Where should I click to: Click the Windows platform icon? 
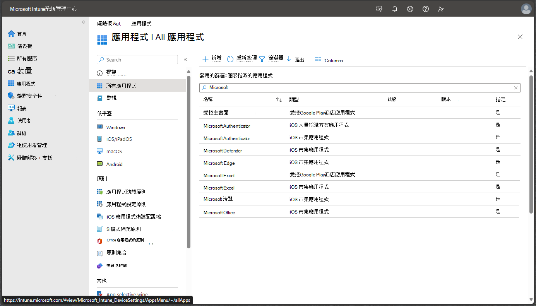click(99, 127)
